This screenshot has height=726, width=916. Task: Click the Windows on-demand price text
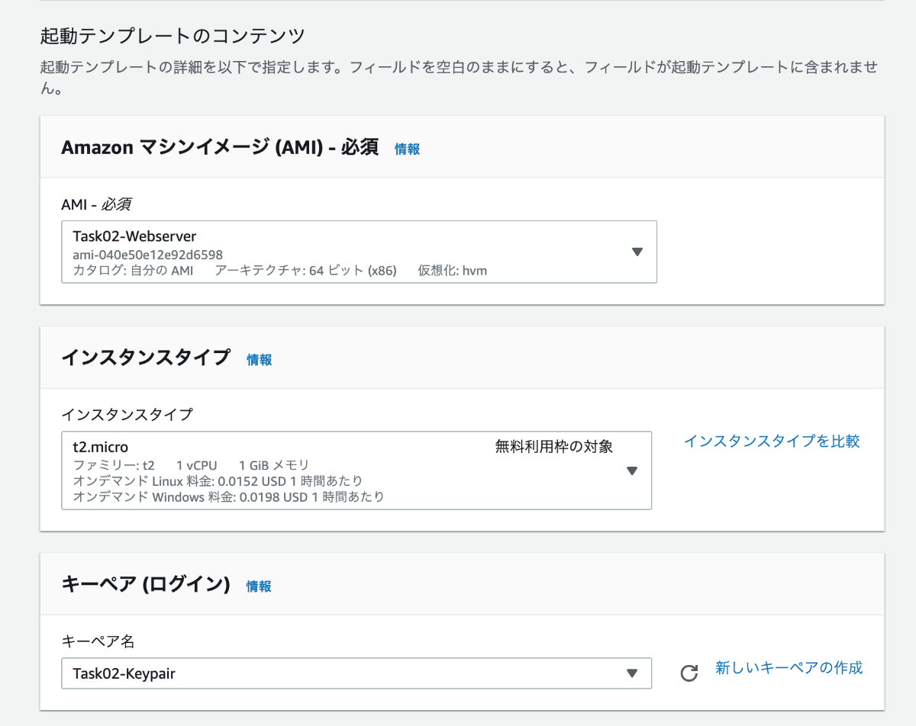point(228,497)
